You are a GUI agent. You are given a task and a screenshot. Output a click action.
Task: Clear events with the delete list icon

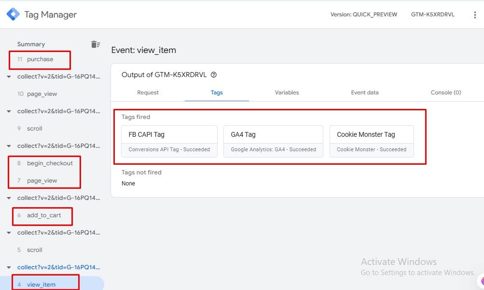point(96,44)
